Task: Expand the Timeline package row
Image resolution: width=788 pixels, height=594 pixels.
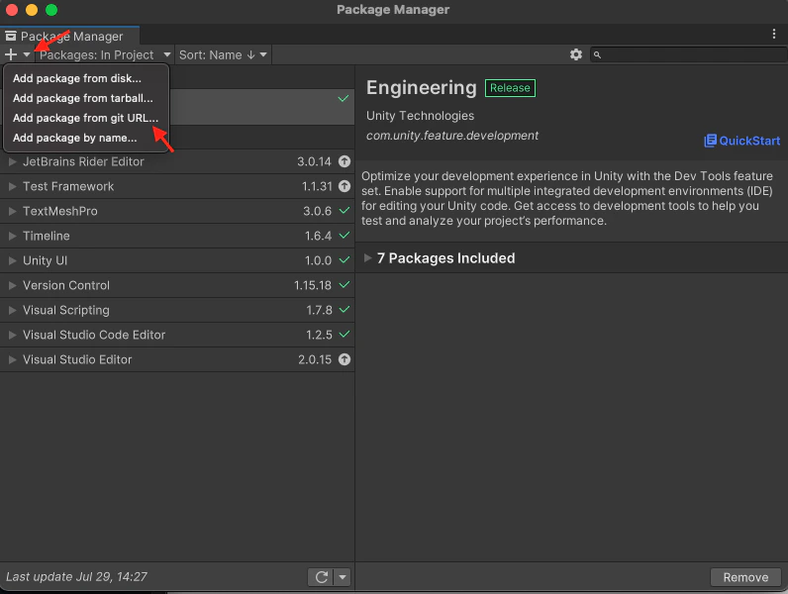Action: (x=13, y=236)
